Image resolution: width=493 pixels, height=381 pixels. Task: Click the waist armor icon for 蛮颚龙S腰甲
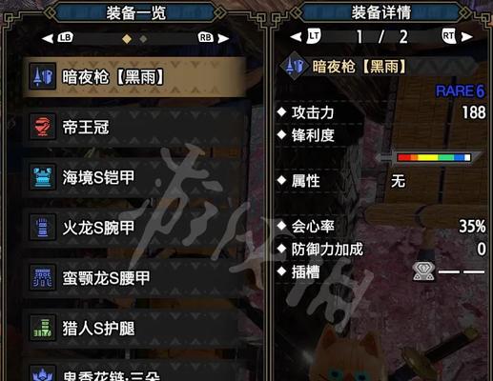pyautogui.click(x=43, y=277)
